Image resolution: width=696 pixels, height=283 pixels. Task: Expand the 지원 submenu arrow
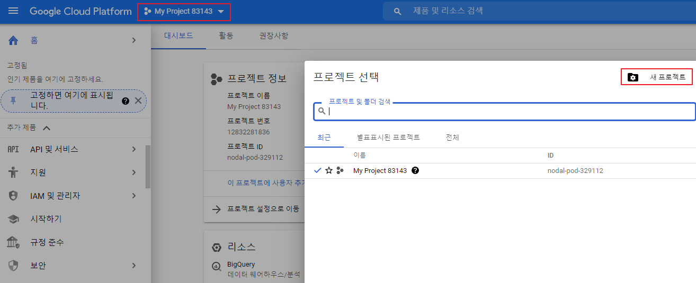(134, 172)
